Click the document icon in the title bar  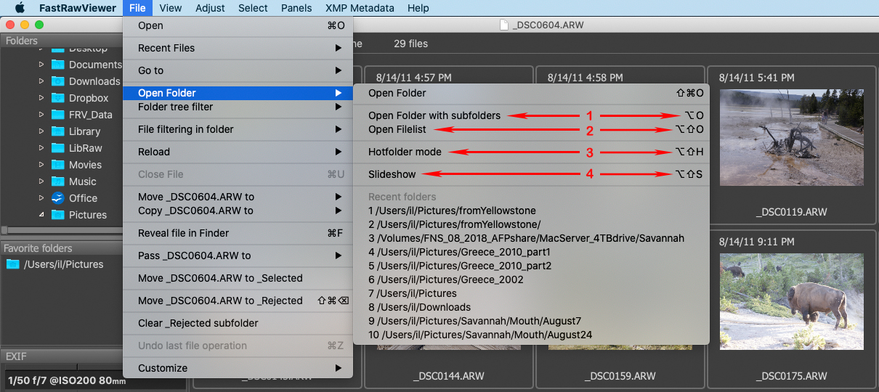tap(504, 25)
